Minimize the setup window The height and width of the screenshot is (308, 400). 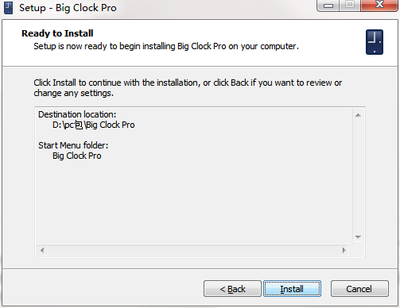[x=328, y=6]
